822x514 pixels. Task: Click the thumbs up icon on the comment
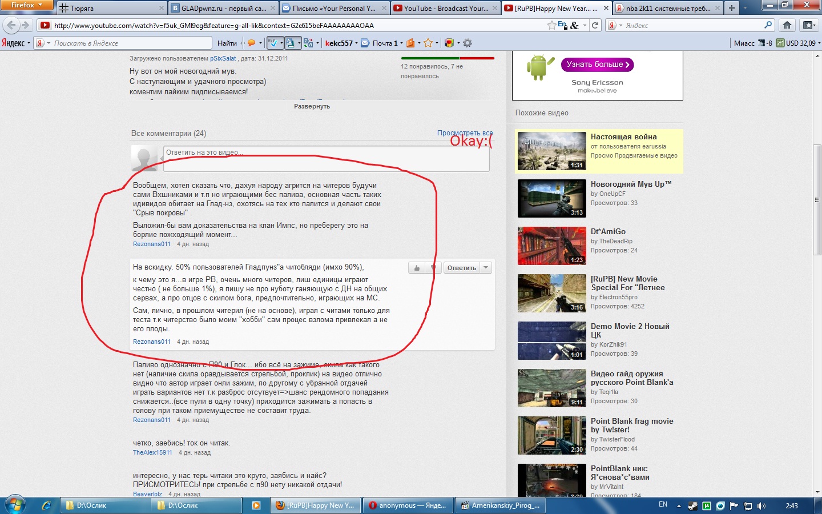tap(417, 268)
